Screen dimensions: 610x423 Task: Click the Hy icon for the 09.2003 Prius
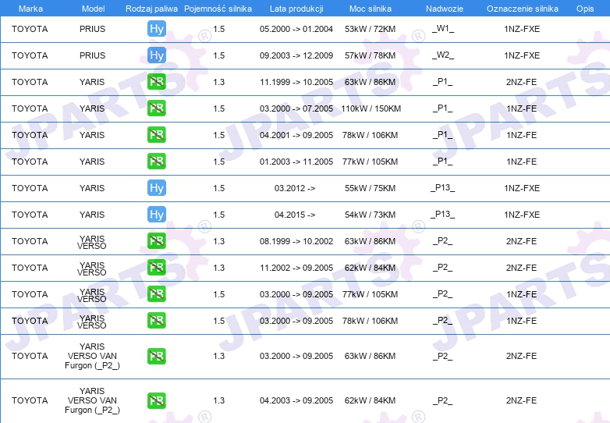coord(156,55)
